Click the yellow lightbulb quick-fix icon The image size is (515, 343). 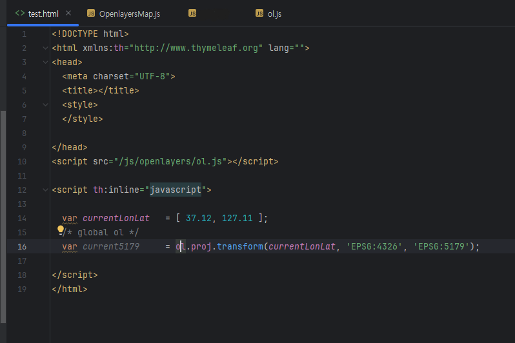tap(61, 230)
